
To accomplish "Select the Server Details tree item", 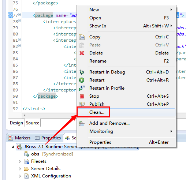I will [42, 169].
